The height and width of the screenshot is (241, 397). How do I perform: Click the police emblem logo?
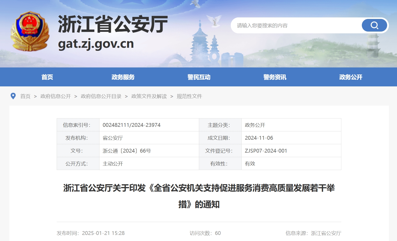(30, 31)
